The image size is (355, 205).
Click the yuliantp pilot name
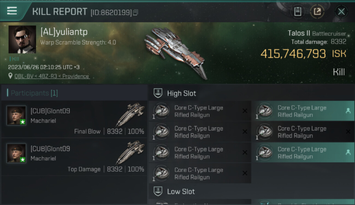click(x=64, y=32)
